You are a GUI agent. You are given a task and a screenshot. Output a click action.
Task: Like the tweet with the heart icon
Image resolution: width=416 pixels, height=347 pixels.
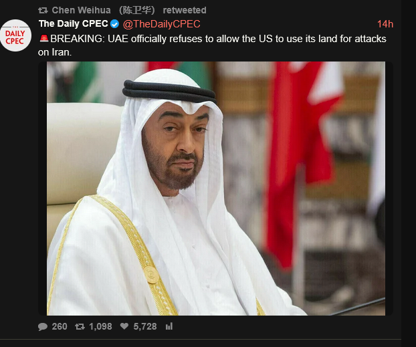click(124, 326)
